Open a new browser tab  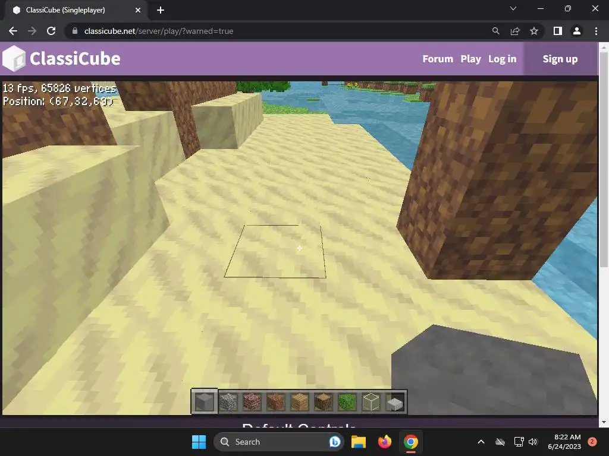pos(161,10)
